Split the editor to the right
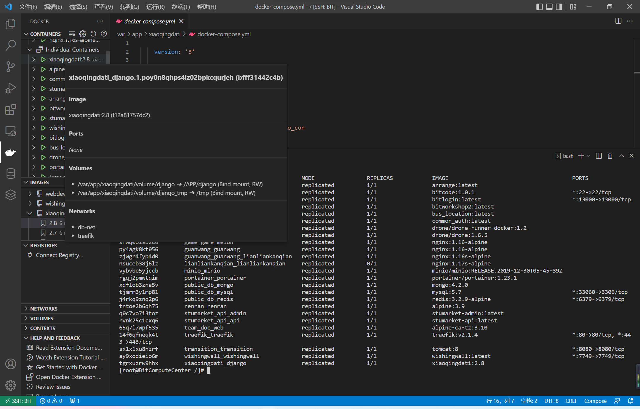The height and width of the screenshot is (409, 640). pos(618,21)
